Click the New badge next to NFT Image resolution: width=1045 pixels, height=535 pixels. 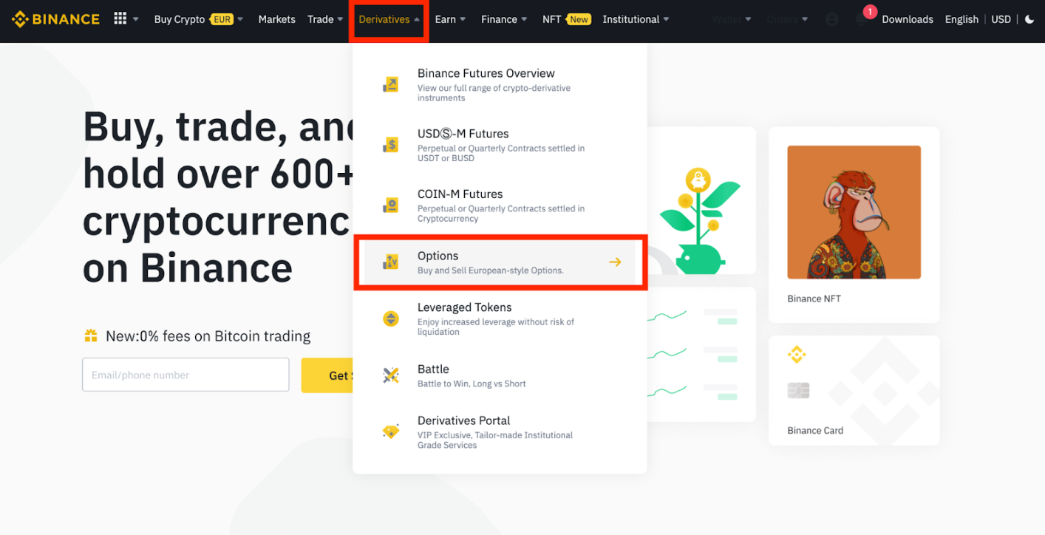579,20
